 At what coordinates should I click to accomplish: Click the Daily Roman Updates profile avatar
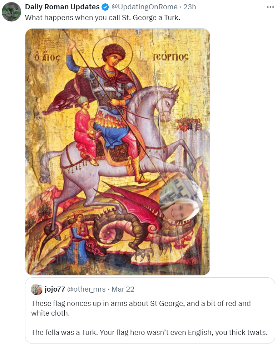pos(11,12)
